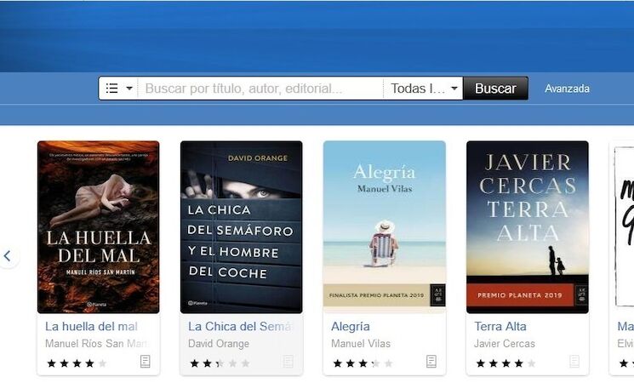Expand the Todas l... category dropdown

[x=423, y=89]
